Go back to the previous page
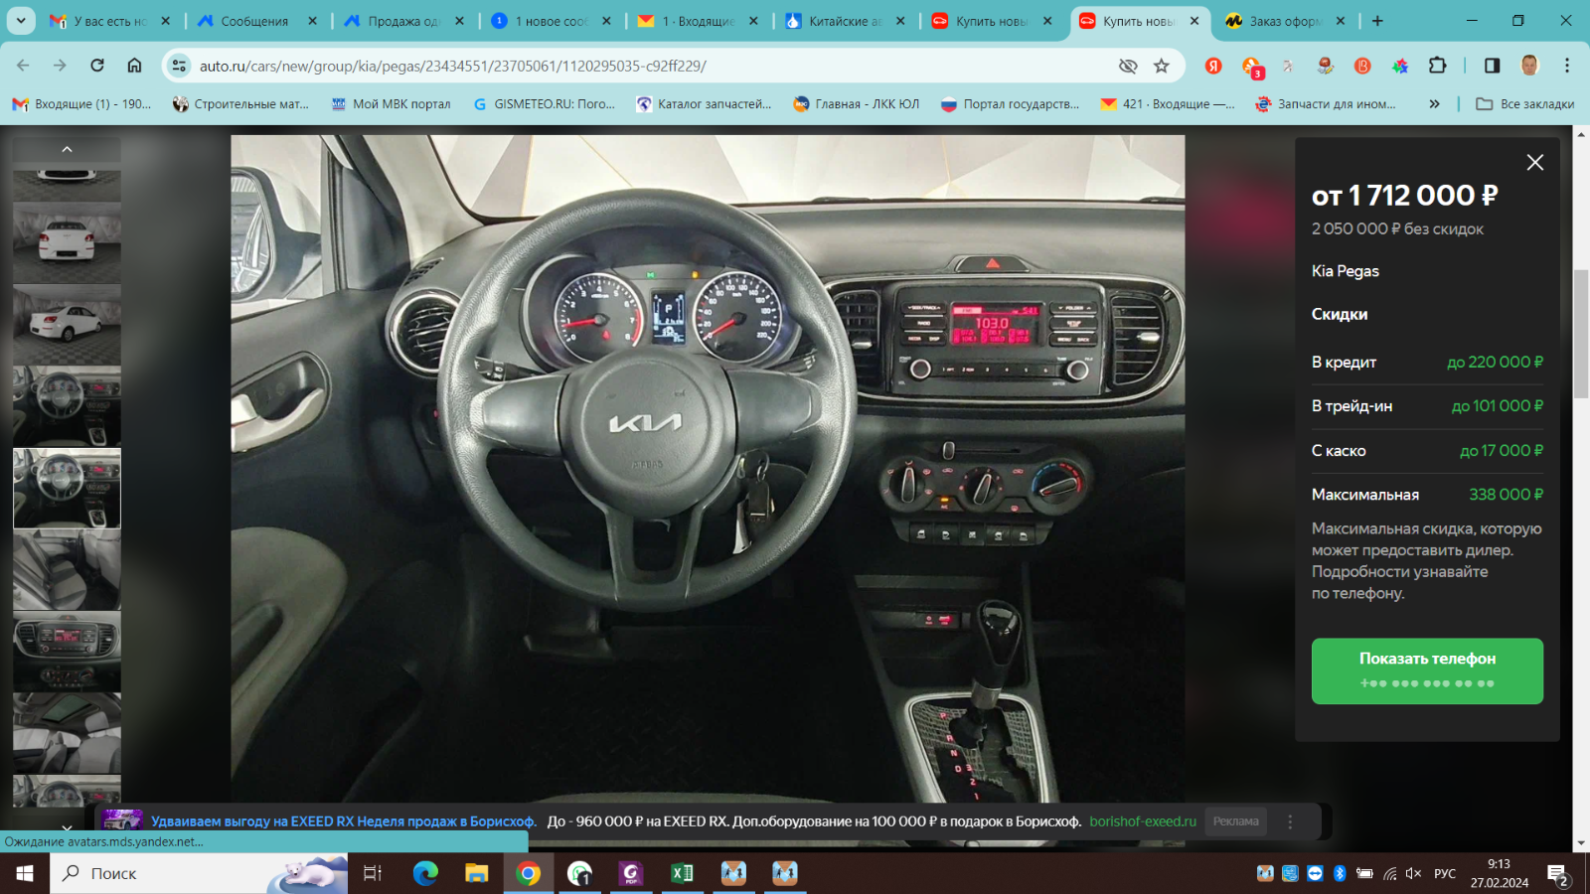 [x=23, y=66]
